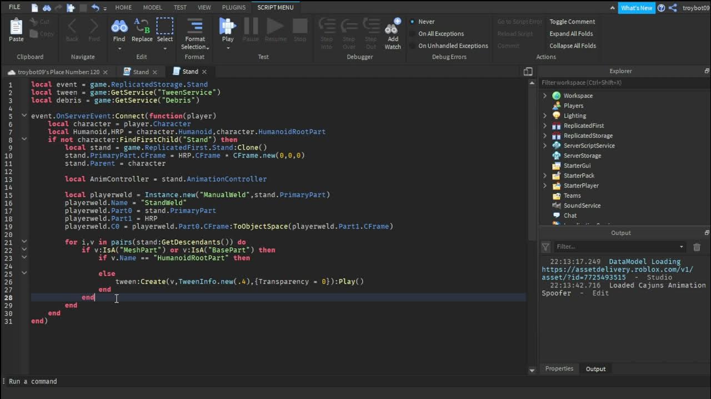
Task: Start the game with the Play icon
Action: pyautogui.click(x=228, y=26)
